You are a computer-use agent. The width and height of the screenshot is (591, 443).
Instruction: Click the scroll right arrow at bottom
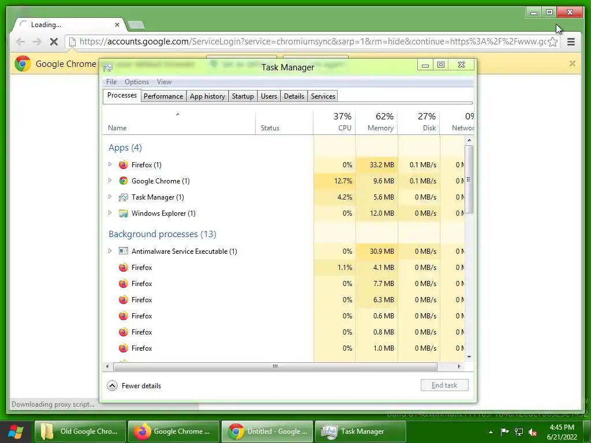[x=459, y=366]
